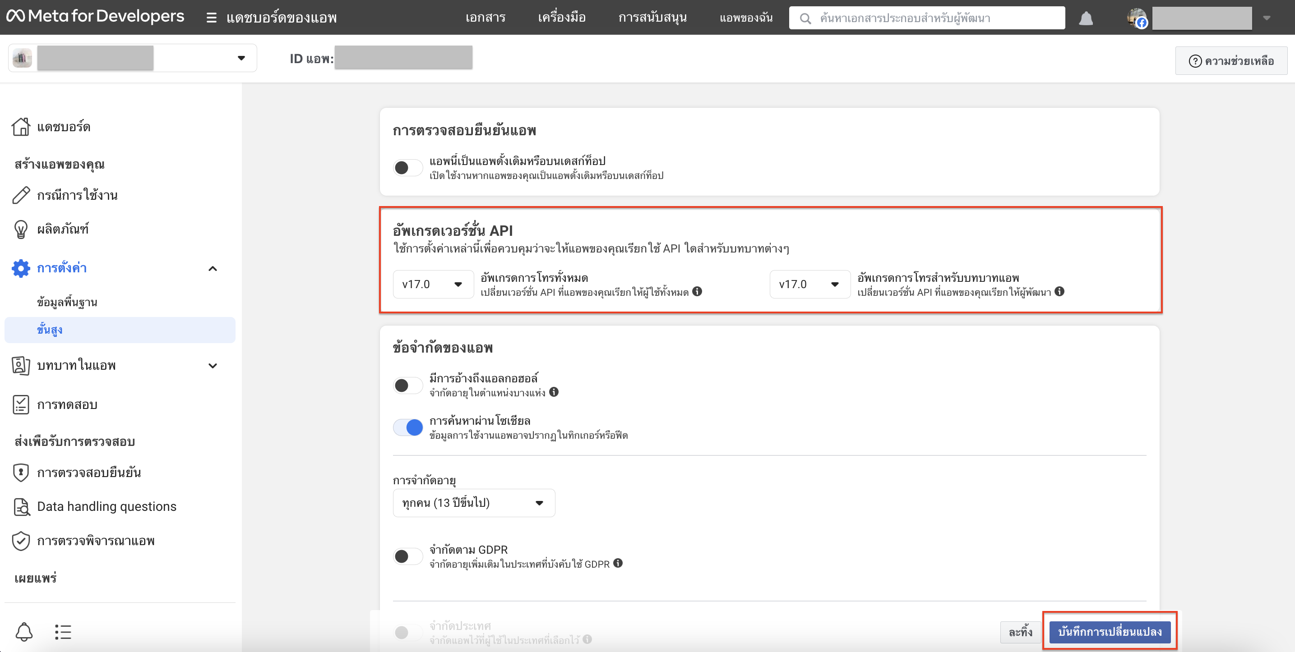
Task: Click the ละทิ้ง button
Action: [x=1021, y=632]
